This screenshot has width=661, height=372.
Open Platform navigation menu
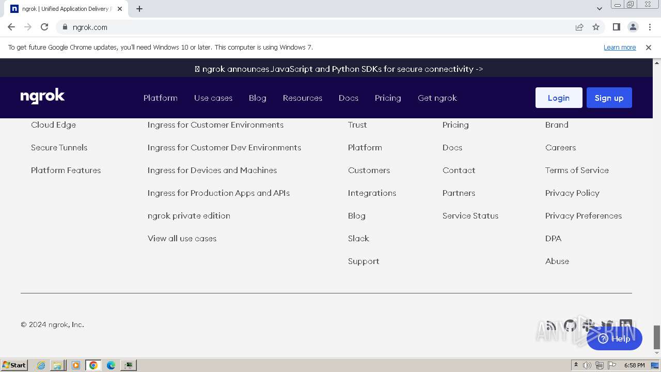161,98
